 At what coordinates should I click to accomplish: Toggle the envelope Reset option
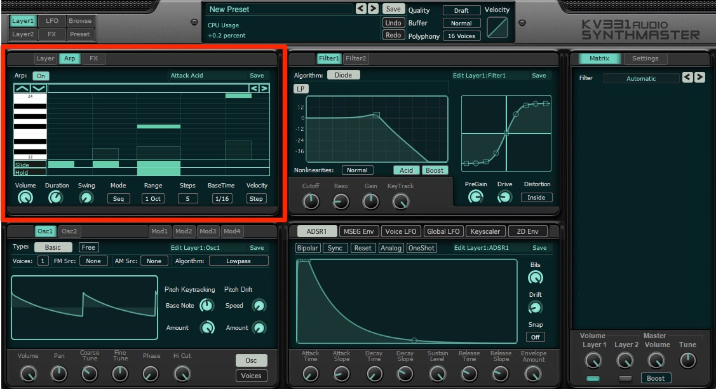(x=363, y=248)
